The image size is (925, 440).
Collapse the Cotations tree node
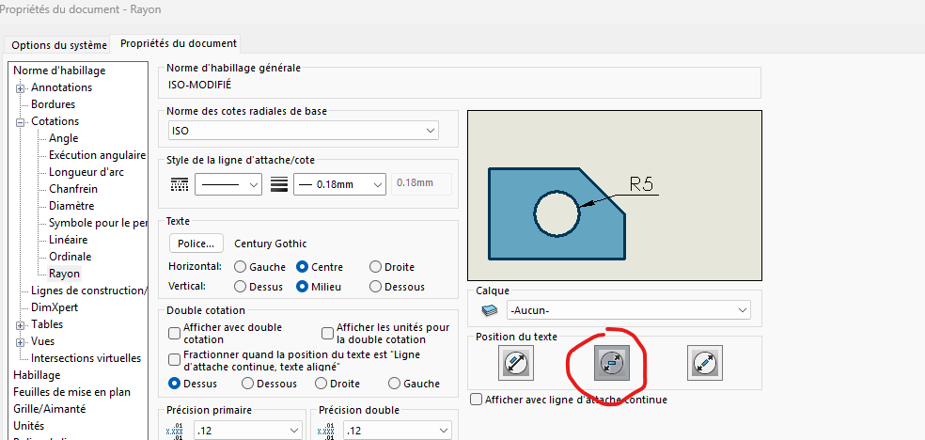coord(21,122)
